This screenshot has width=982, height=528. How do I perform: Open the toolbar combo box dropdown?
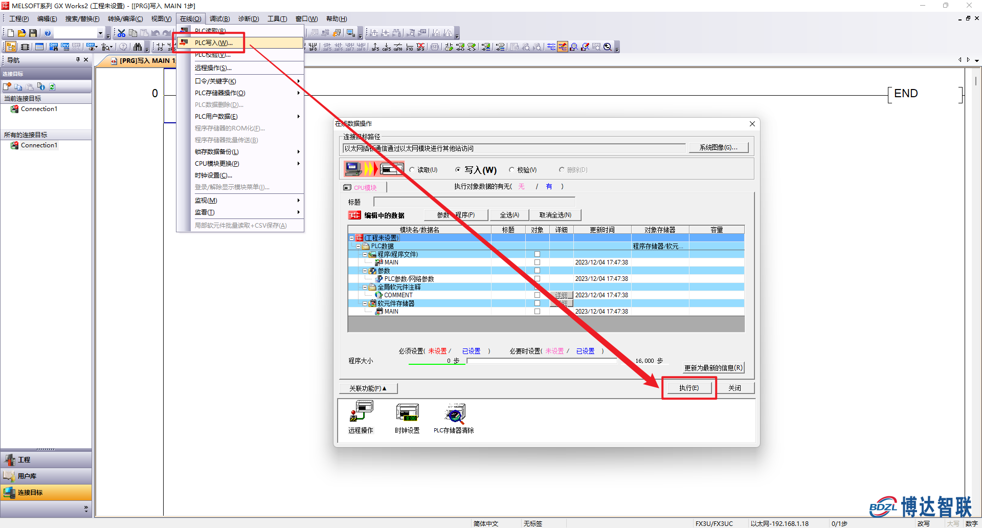click(100, 33)
